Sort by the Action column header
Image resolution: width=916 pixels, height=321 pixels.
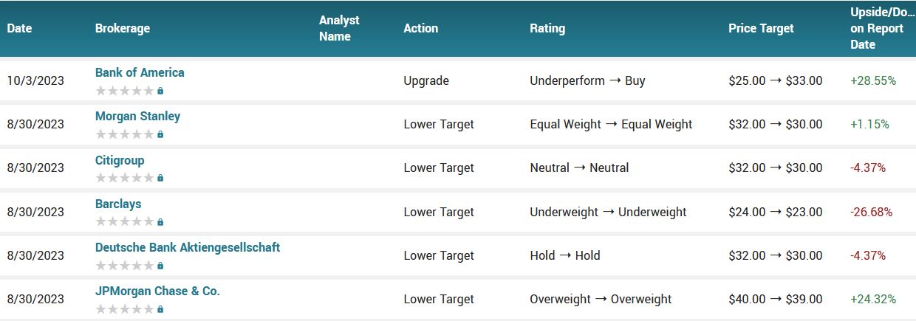pyautogui.click(x=421, y=28)
